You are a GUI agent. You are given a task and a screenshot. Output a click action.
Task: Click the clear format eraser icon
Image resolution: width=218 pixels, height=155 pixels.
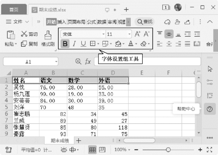[x=143, y=44]
